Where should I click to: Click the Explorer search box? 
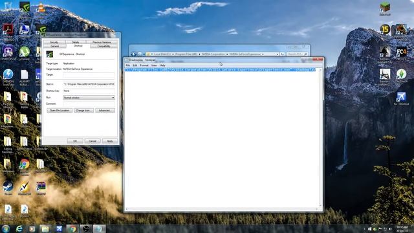point(297,54)
